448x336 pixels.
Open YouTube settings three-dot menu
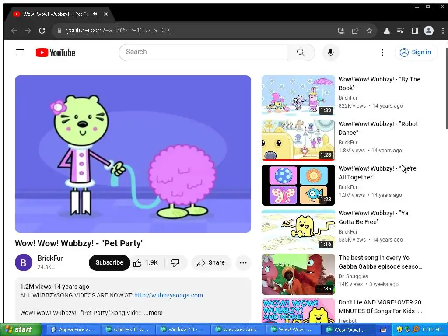(x=382, y=52)
